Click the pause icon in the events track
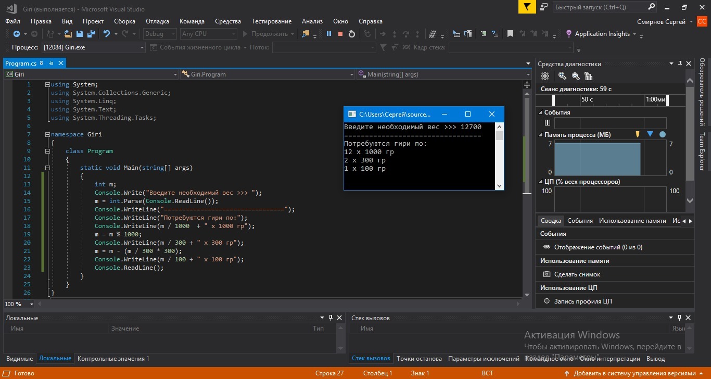711x379 pixels. (548, 123)
